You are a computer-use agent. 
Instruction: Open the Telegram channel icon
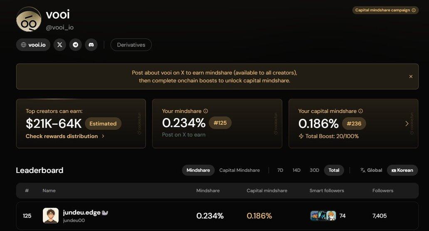point(75,45)
